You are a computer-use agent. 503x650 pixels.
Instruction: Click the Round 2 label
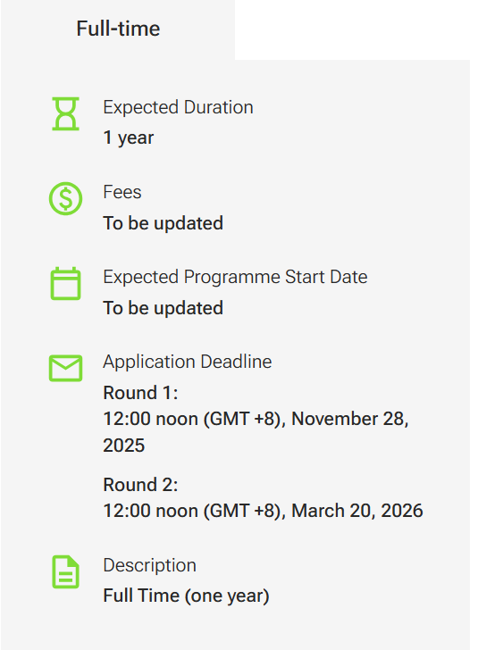point(140,485)
